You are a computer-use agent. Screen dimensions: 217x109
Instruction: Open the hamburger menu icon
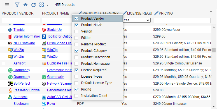(x=7, y=5)
